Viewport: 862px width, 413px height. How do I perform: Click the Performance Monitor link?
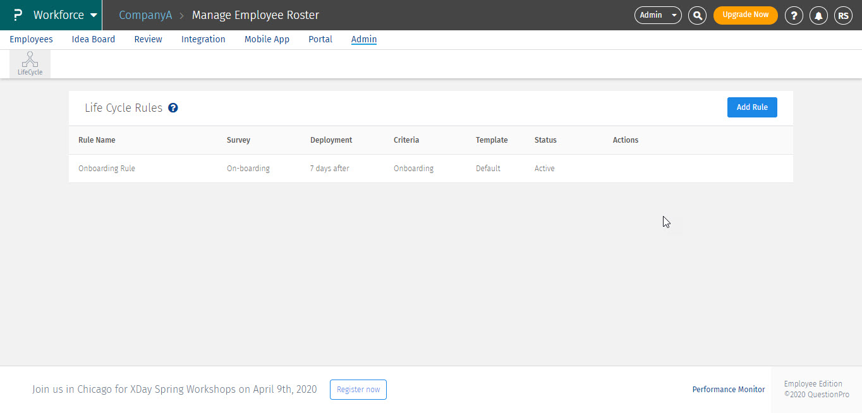(728, 390)
